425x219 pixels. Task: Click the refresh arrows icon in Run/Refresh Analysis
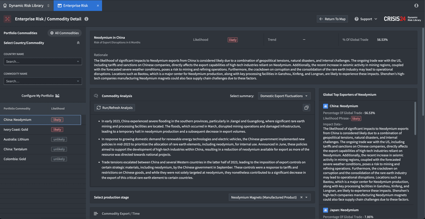(x=98, y=108)
